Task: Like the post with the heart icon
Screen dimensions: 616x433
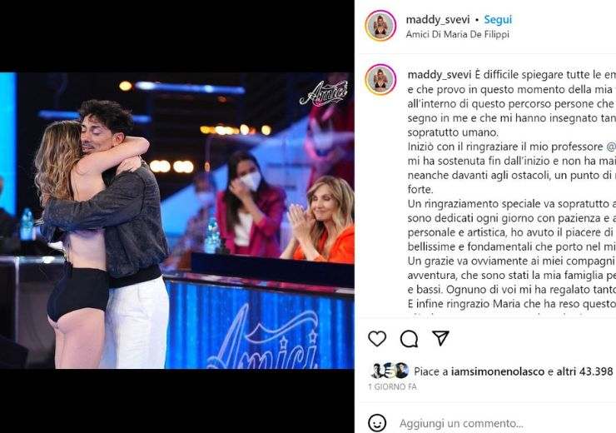Action: [377, 338]
